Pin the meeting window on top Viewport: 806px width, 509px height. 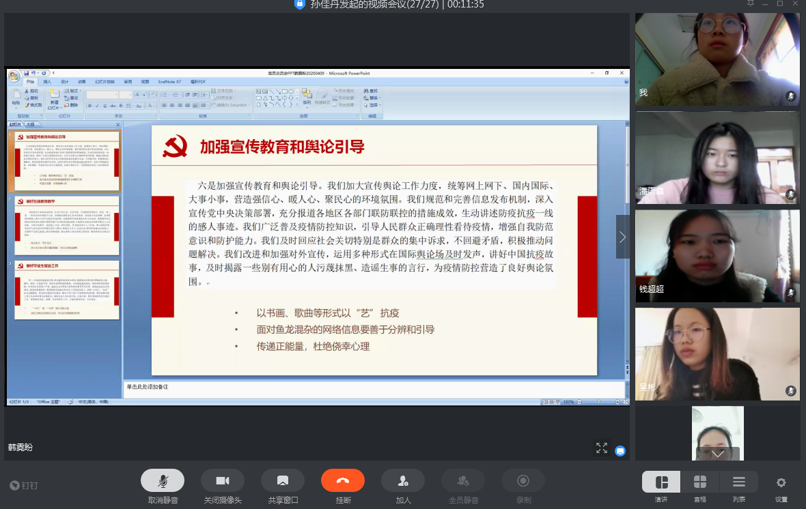[x=751, y=4]
